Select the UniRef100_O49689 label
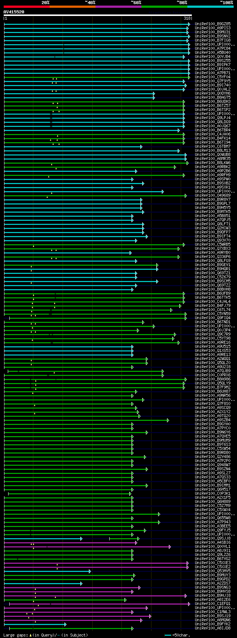 click(213, 195)
